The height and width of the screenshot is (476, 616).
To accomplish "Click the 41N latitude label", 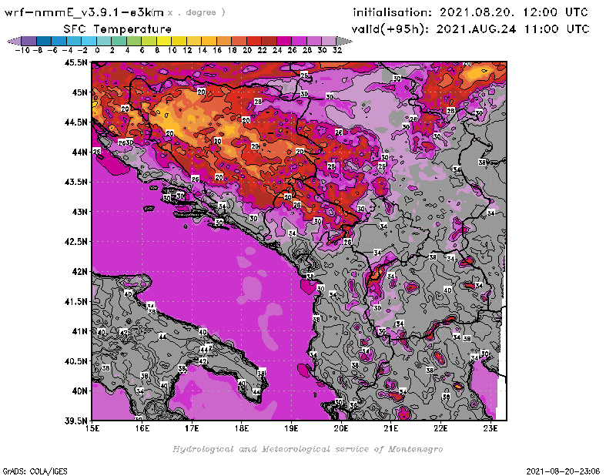I will pos(79,331).
